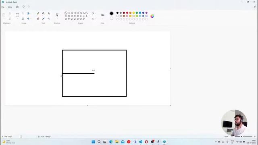258x145 pixels.
Task: Click the Copy icon
Action: (x=10, y=19)
